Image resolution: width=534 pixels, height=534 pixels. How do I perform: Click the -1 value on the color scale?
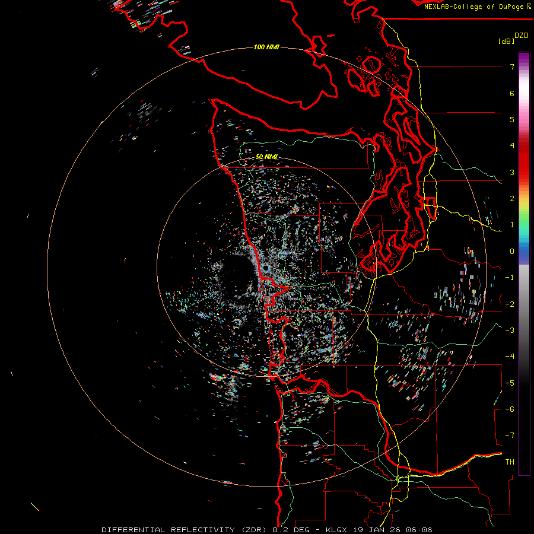510,278
